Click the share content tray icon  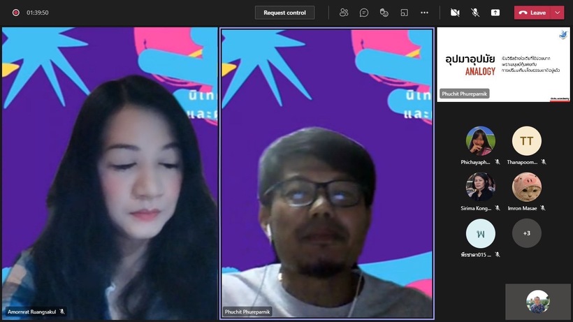pos(495,13)
